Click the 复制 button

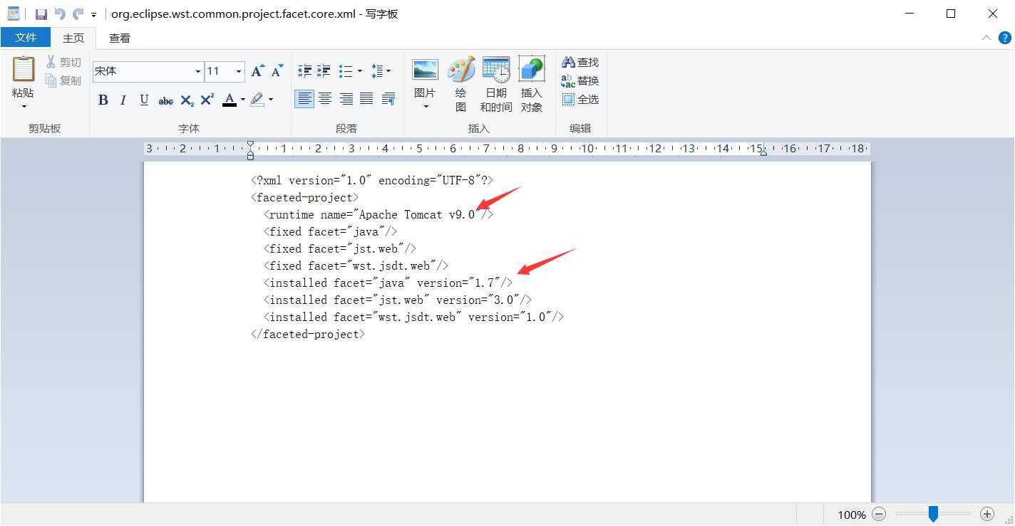point(63,80)
